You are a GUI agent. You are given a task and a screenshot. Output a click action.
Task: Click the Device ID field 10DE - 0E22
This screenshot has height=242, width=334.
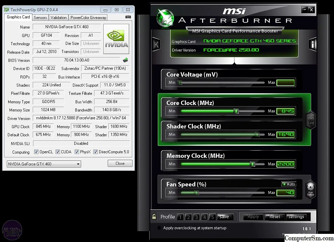point(45,68)
